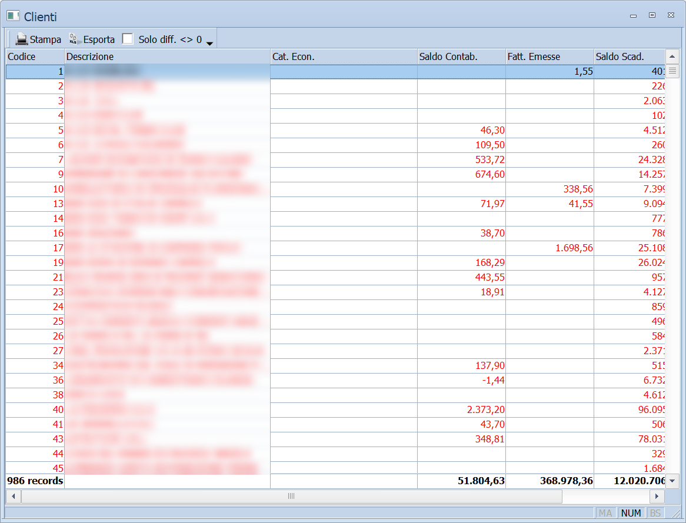Image resolution: width=686 pixels, height=523 pixels.
Task: Click the BS status bar indicator
Action: coord(655,513)
